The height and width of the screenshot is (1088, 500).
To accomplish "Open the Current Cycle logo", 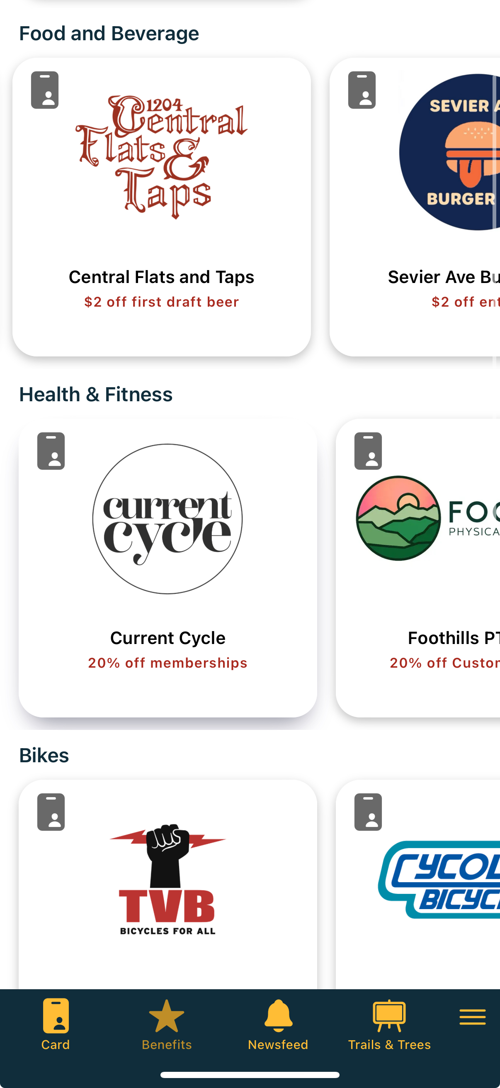I will point(167,519).
